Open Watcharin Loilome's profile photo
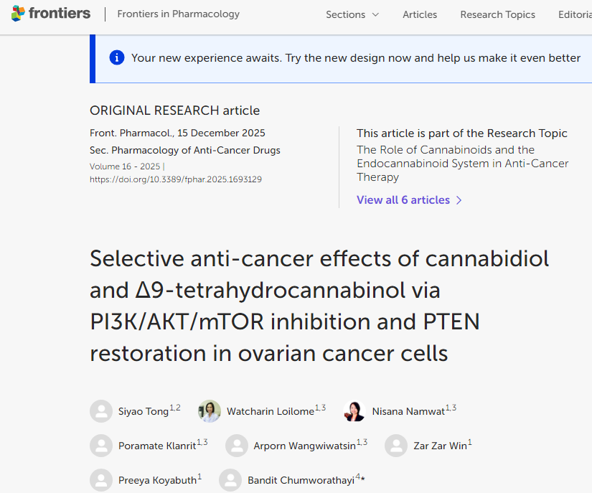This screenshot has height=493, width=592. click(x=210, y=411)
